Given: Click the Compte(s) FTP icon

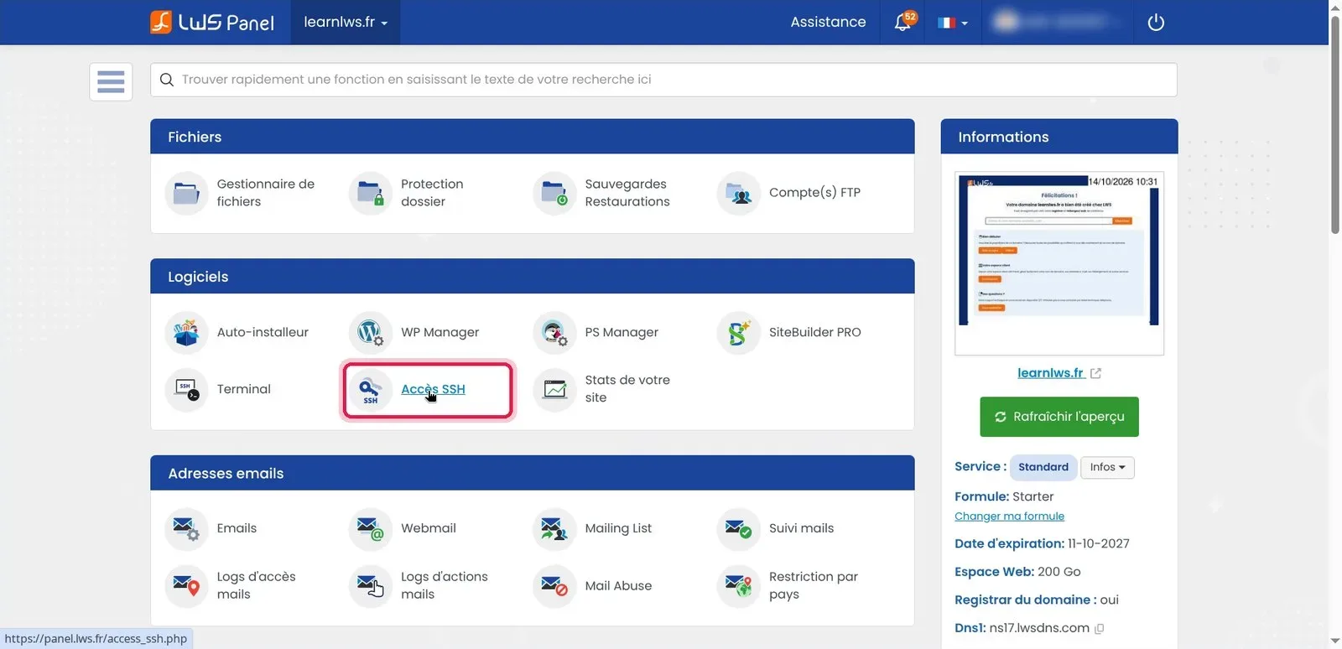Looking at the screenshot, I should [738, 193].
